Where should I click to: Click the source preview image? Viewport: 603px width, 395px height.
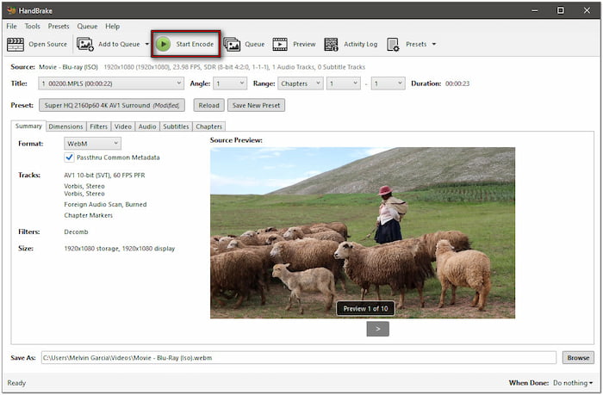(x=363, y=233)
